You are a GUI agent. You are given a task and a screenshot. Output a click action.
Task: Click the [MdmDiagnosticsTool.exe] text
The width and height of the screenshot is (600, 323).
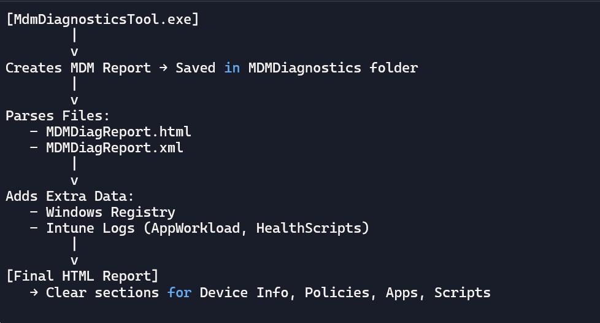click(102, 19)
